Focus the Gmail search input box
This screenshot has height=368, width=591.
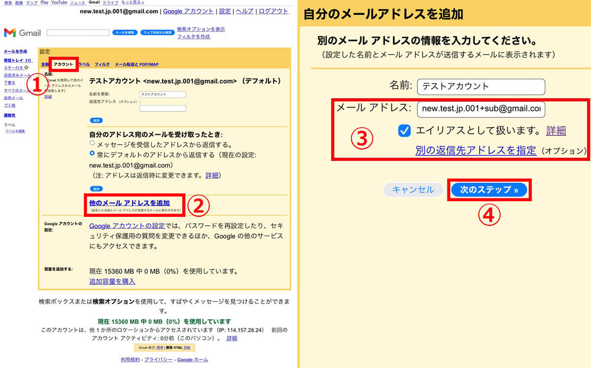(x=78, y=32)
